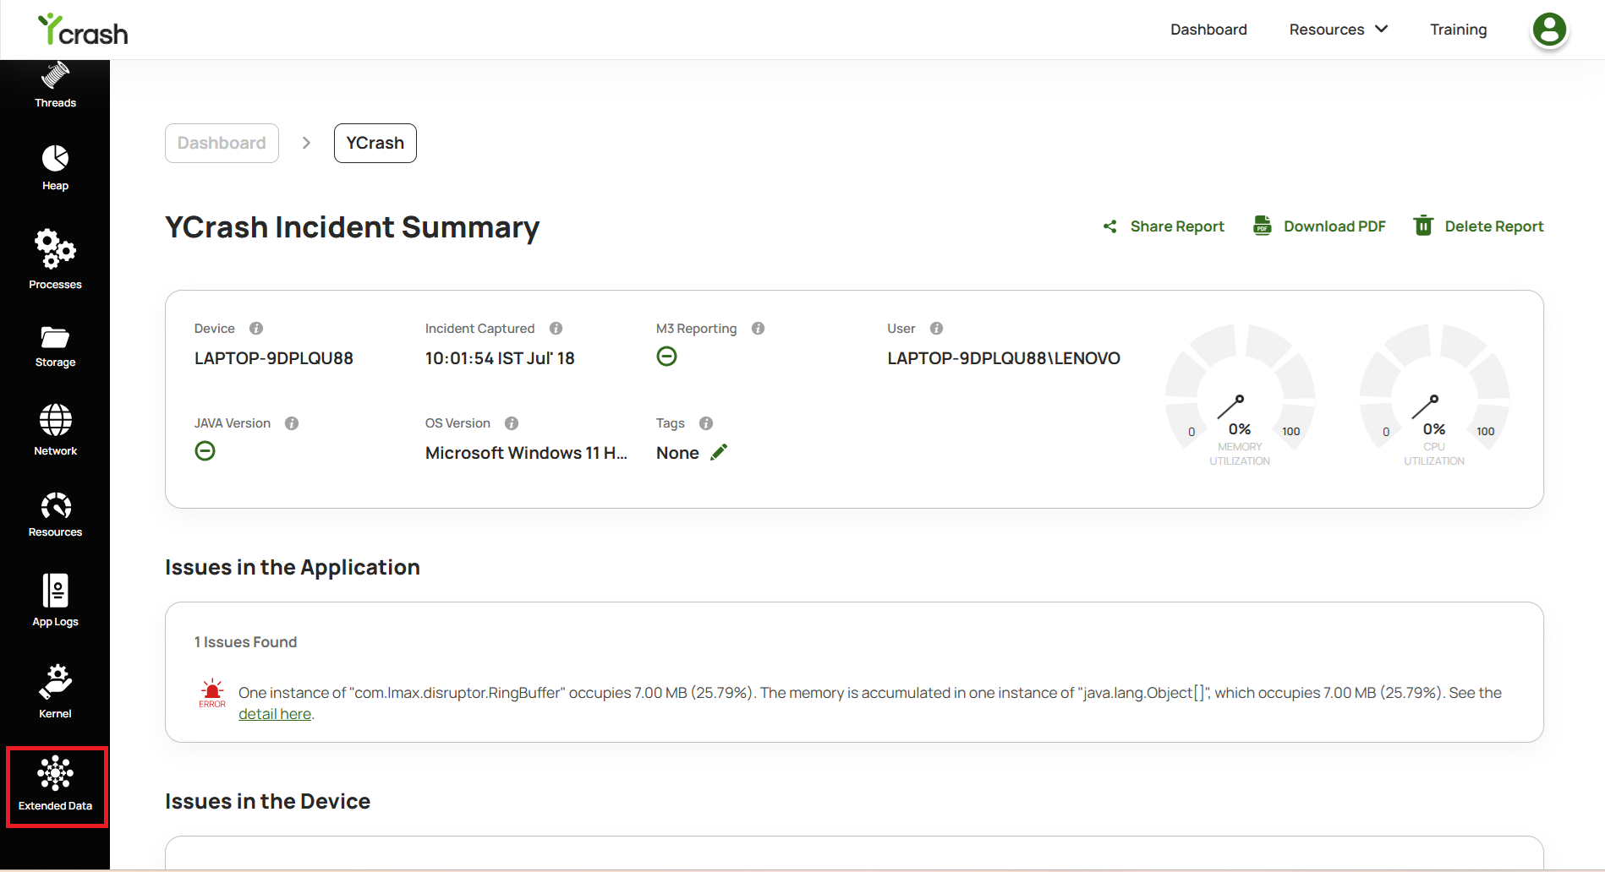
Task: Edit tags with the pencil icon
Action: tap(719, 452)
